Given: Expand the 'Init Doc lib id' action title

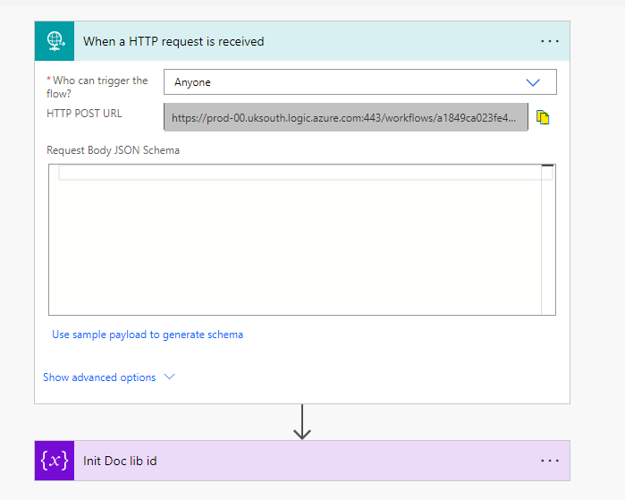Looking at the screenshot, I should tap(121, 461).
